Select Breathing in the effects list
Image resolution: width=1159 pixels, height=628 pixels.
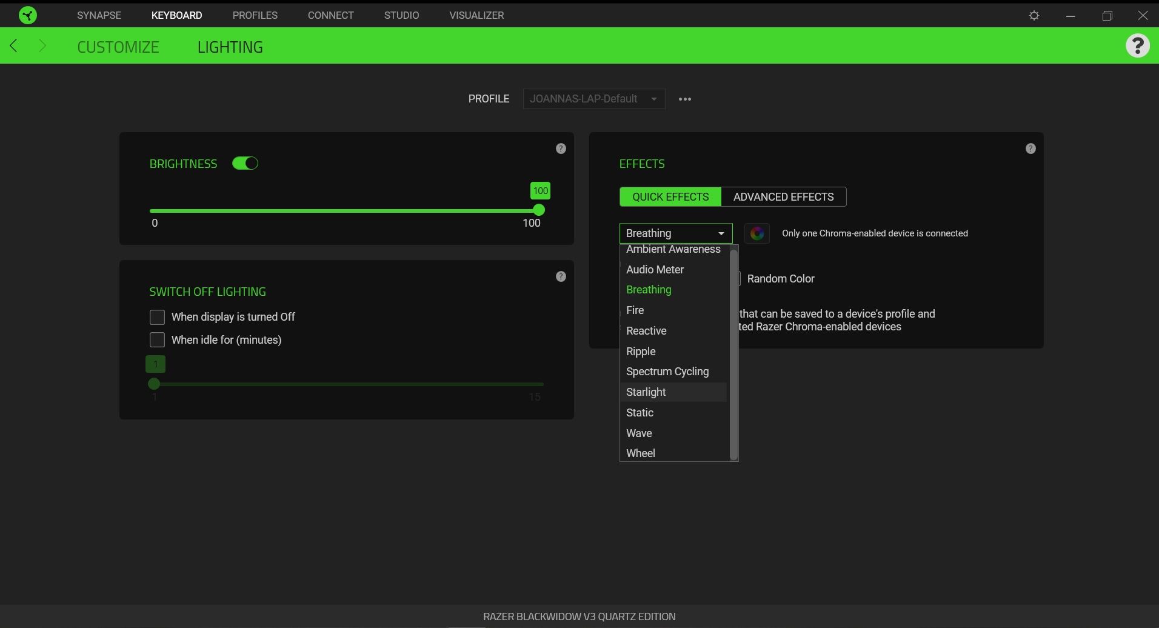[673, 290]
